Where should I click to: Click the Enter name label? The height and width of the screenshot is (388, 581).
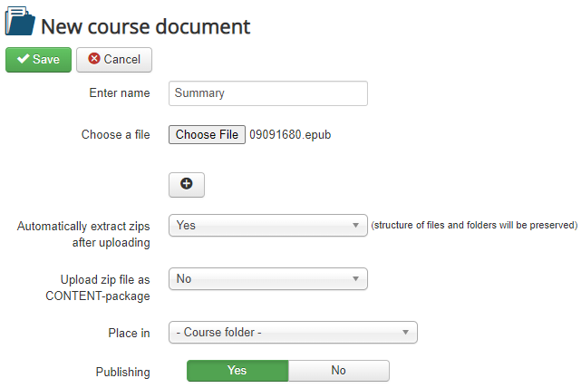pos(119,93)
